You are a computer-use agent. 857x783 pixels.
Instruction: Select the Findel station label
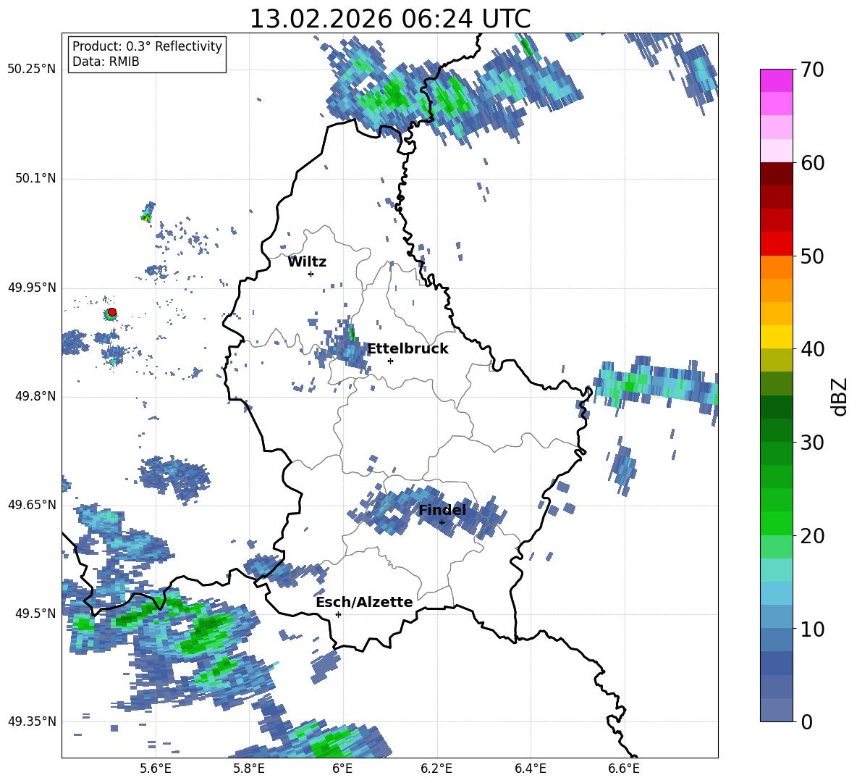(x=442, y=510)
